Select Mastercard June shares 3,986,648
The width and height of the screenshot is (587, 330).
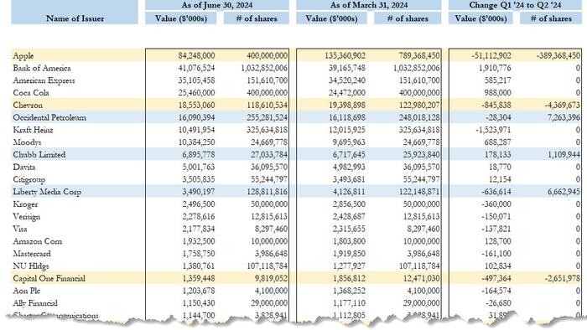(x=271, y=254)
